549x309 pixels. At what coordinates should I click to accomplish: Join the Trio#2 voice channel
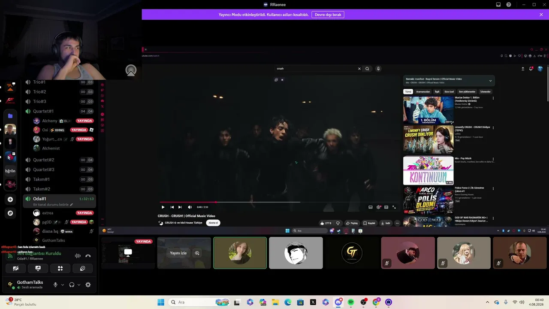click(x=59, y=92)
